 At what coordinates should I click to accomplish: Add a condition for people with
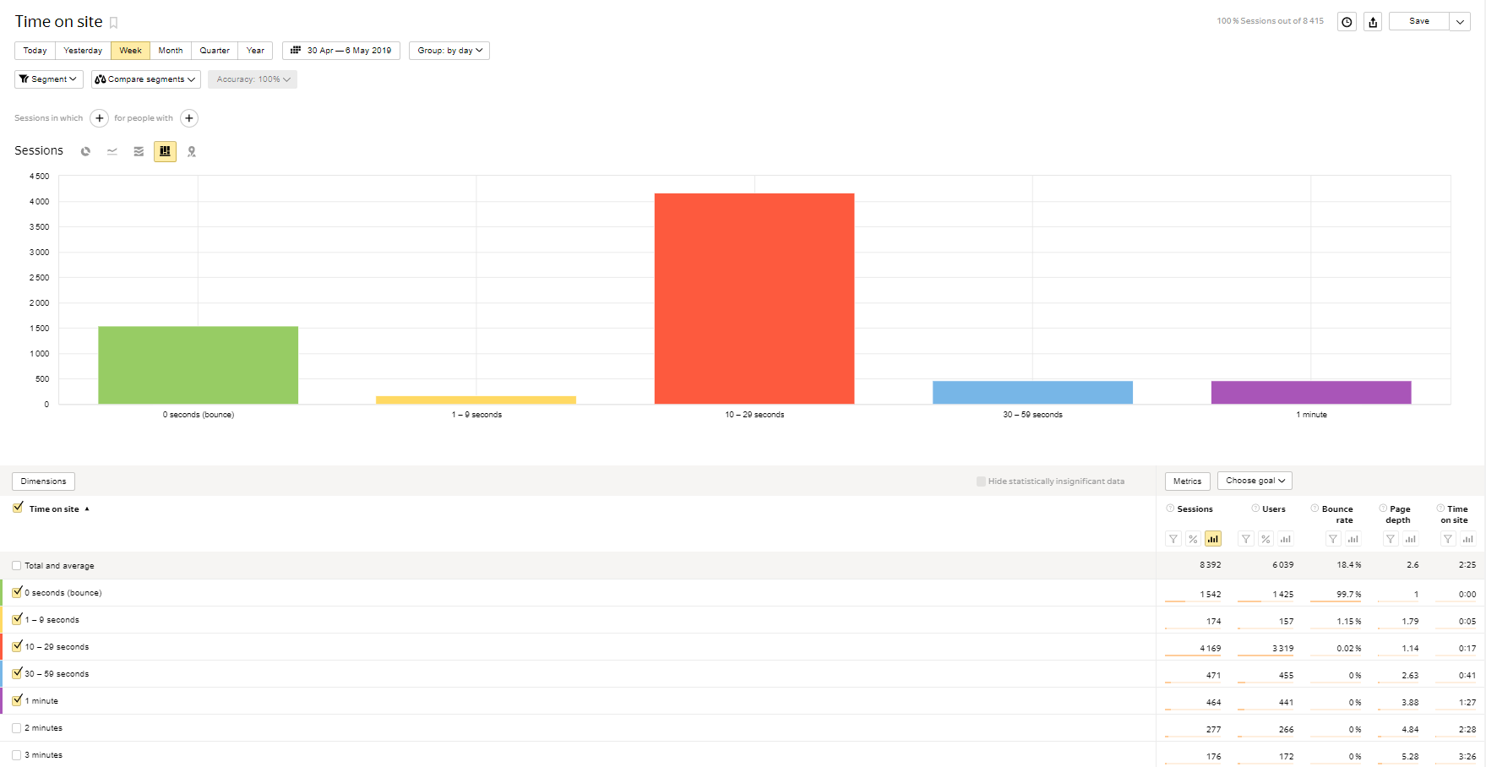click(x=189, y=118)
